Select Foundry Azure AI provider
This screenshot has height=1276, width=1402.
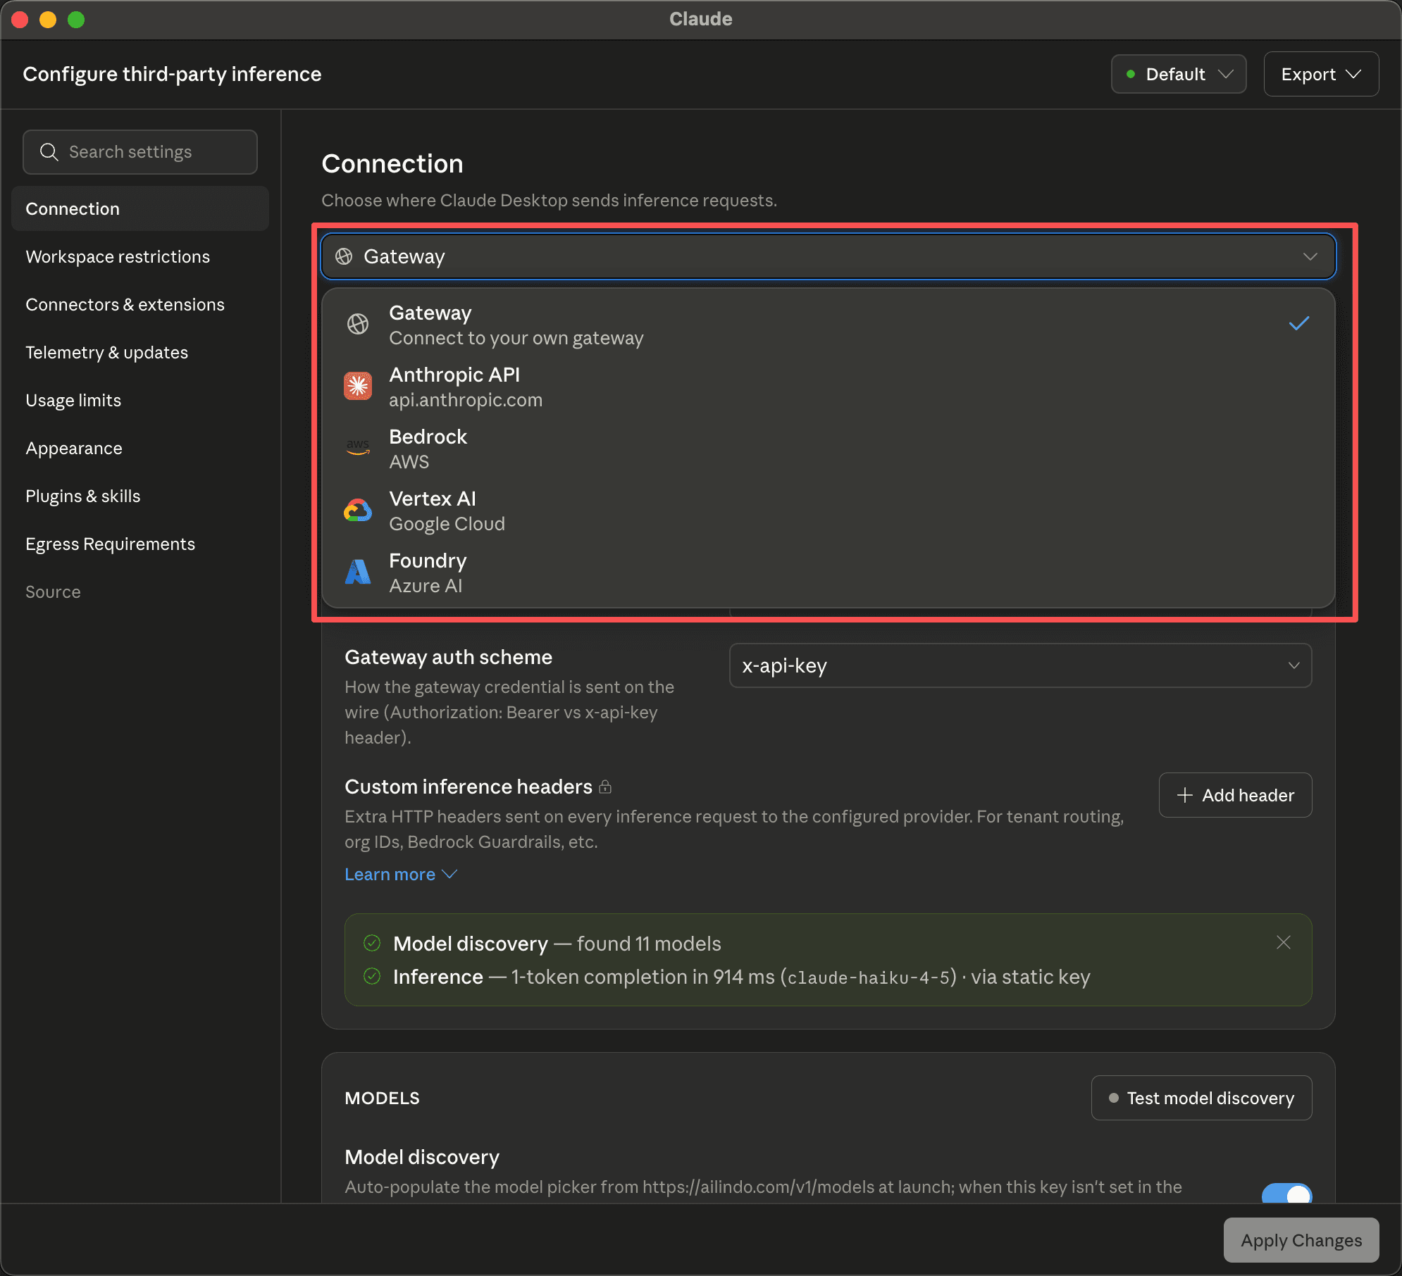click(x=829, y=572)
